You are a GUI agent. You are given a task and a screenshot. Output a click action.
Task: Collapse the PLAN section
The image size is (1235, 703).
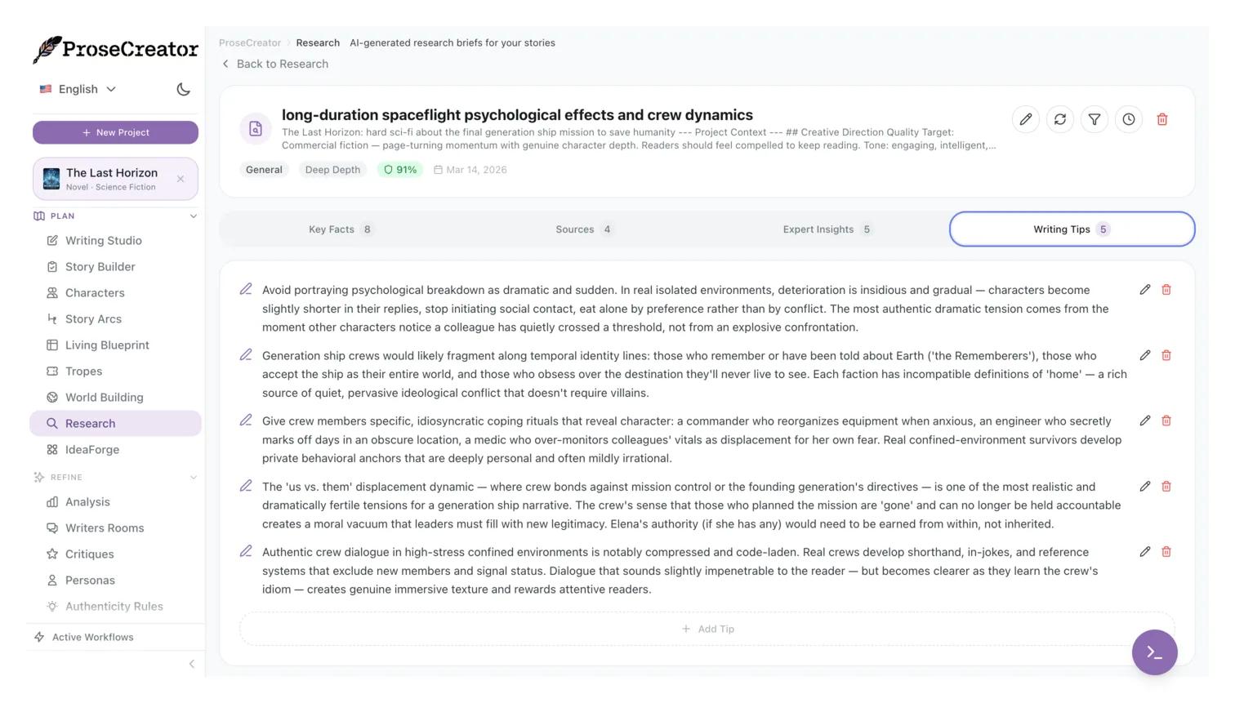pyautogui.click(x=194, y=216)
